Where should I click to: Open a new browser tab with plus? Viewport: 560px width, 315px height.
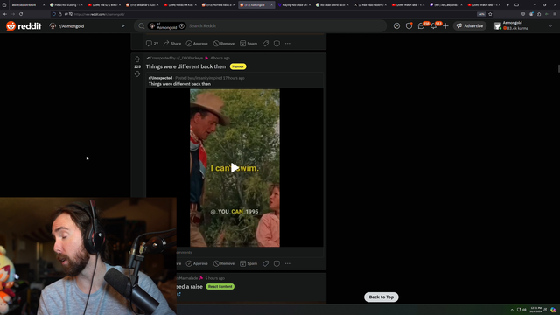[x=507, y=5]
